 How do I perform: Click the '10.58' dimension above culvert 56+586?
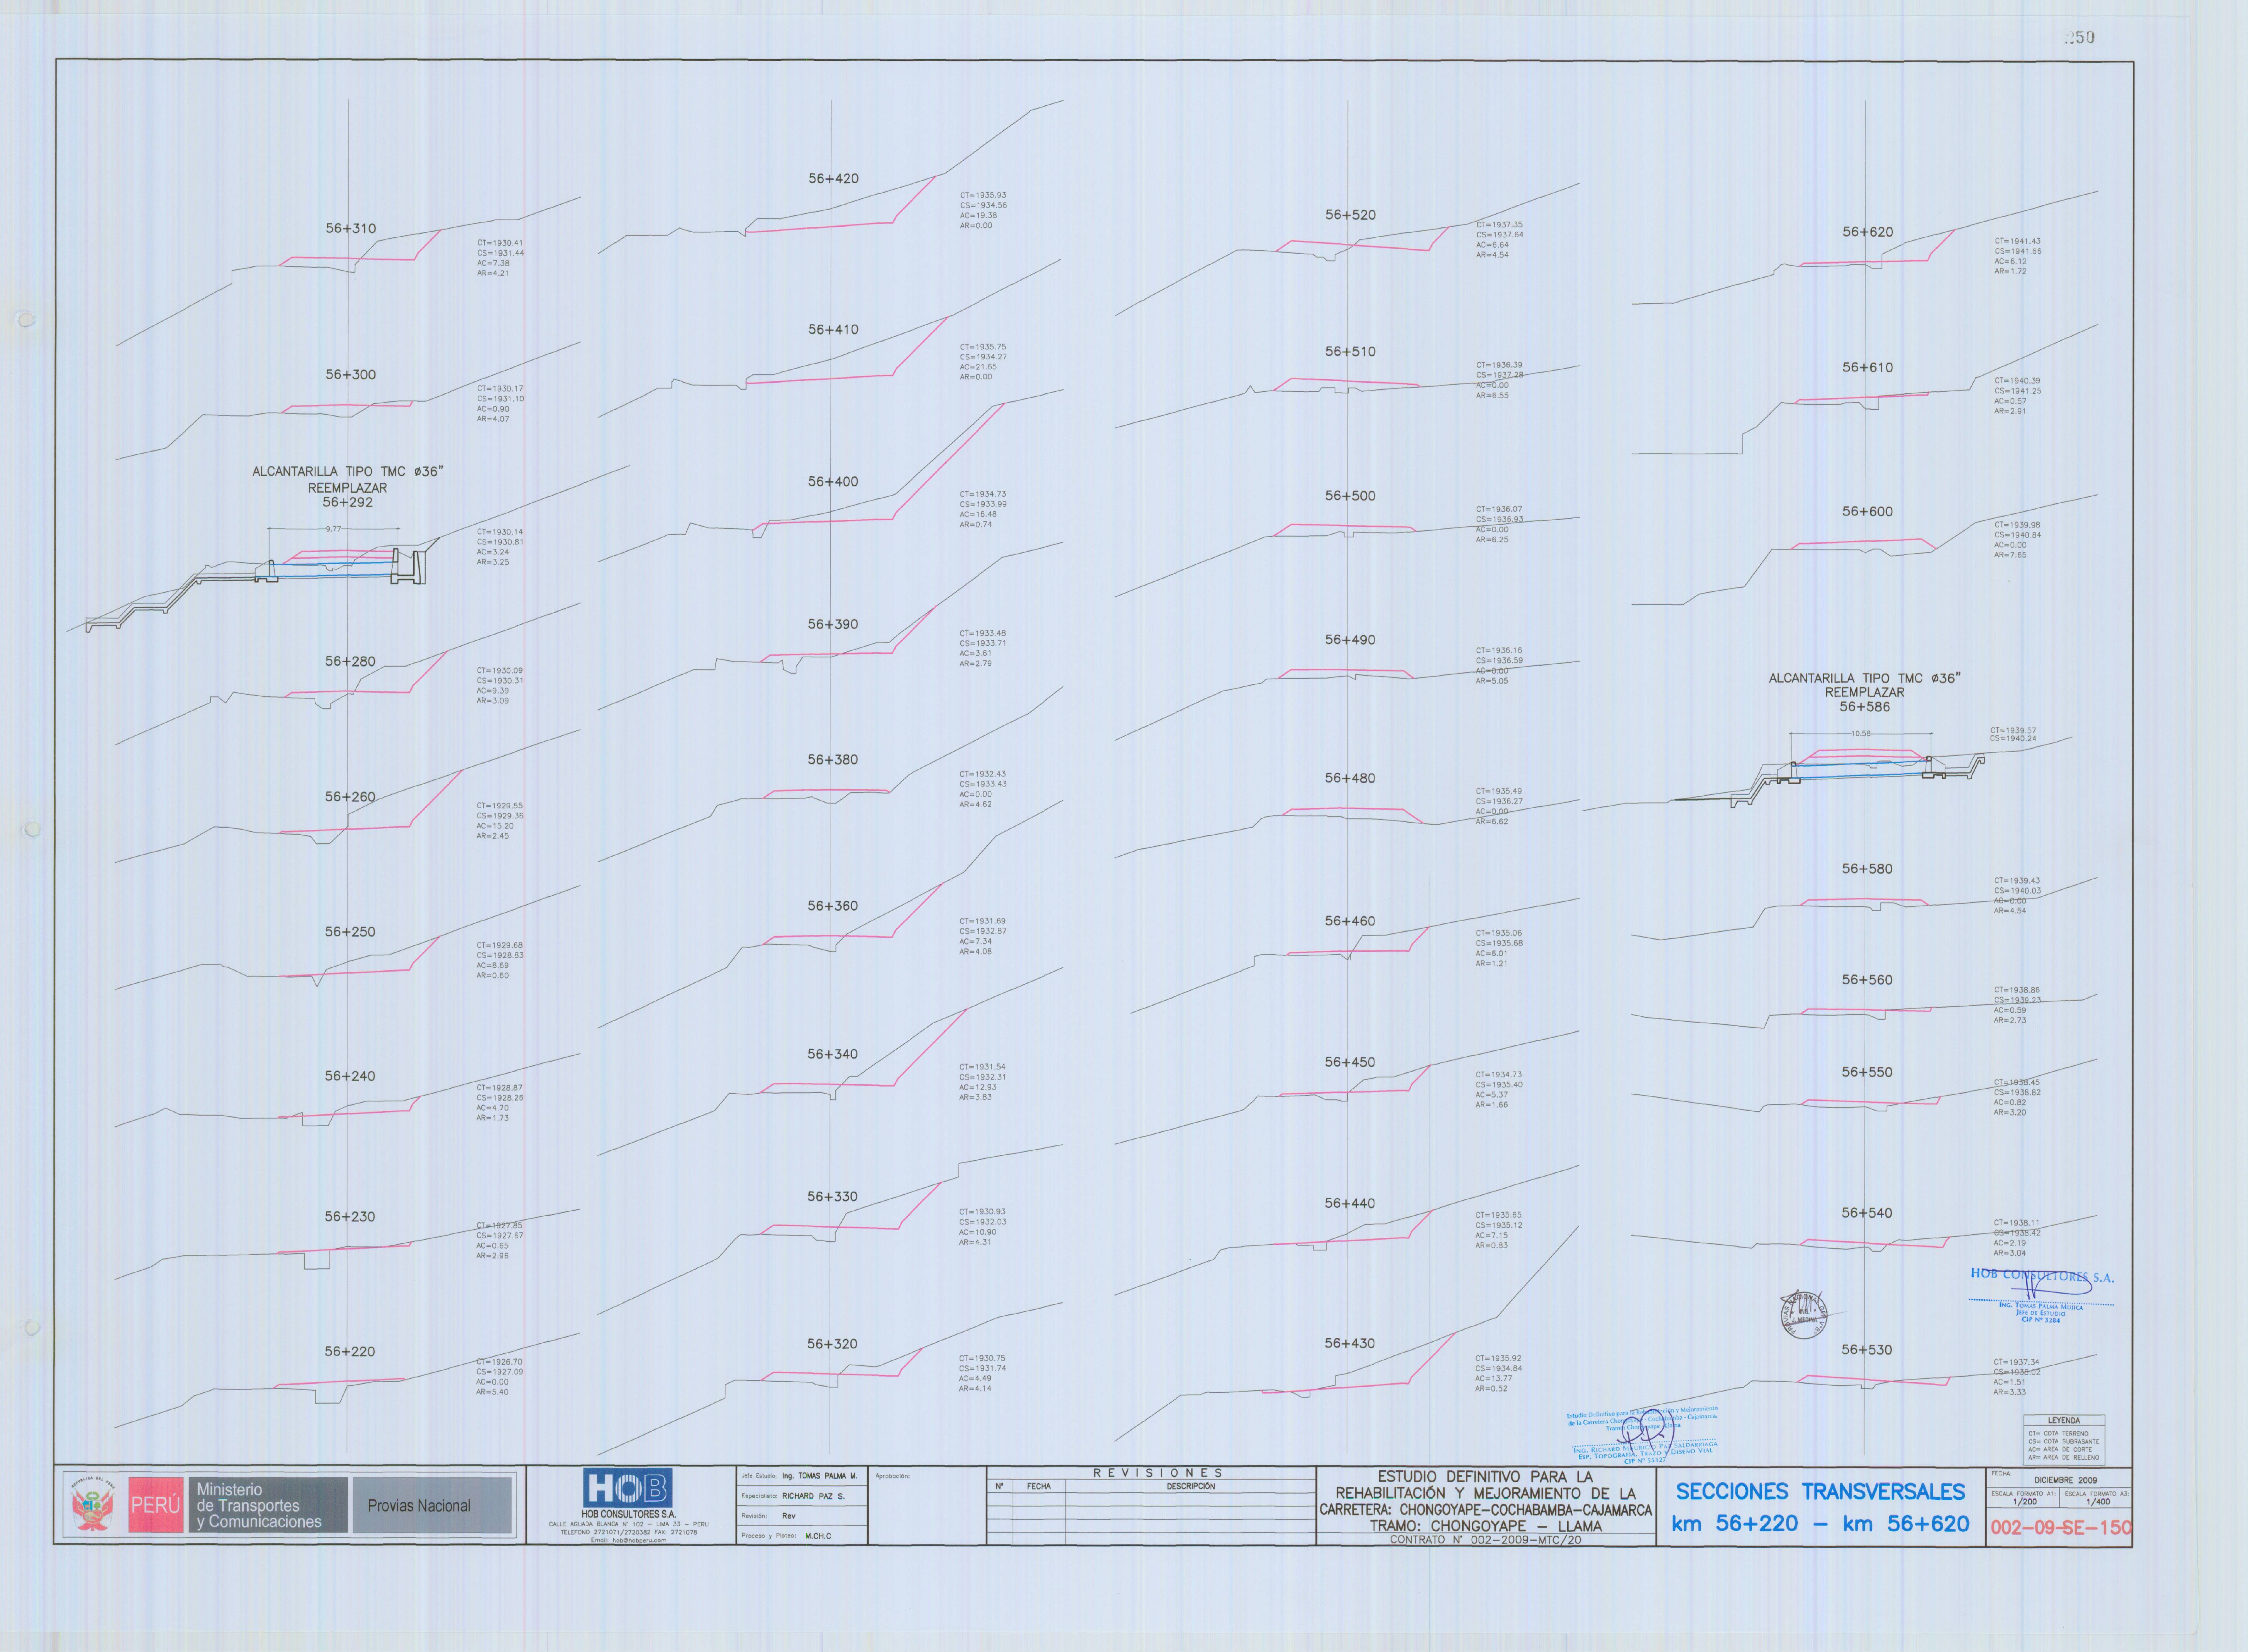pos(1861,733)
